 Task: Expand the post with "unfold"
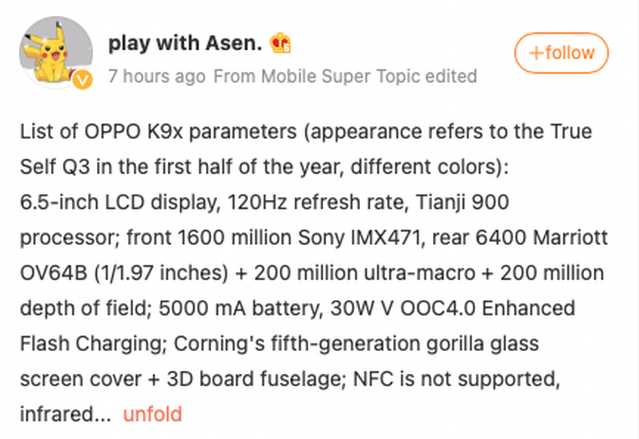click(153, 413)
